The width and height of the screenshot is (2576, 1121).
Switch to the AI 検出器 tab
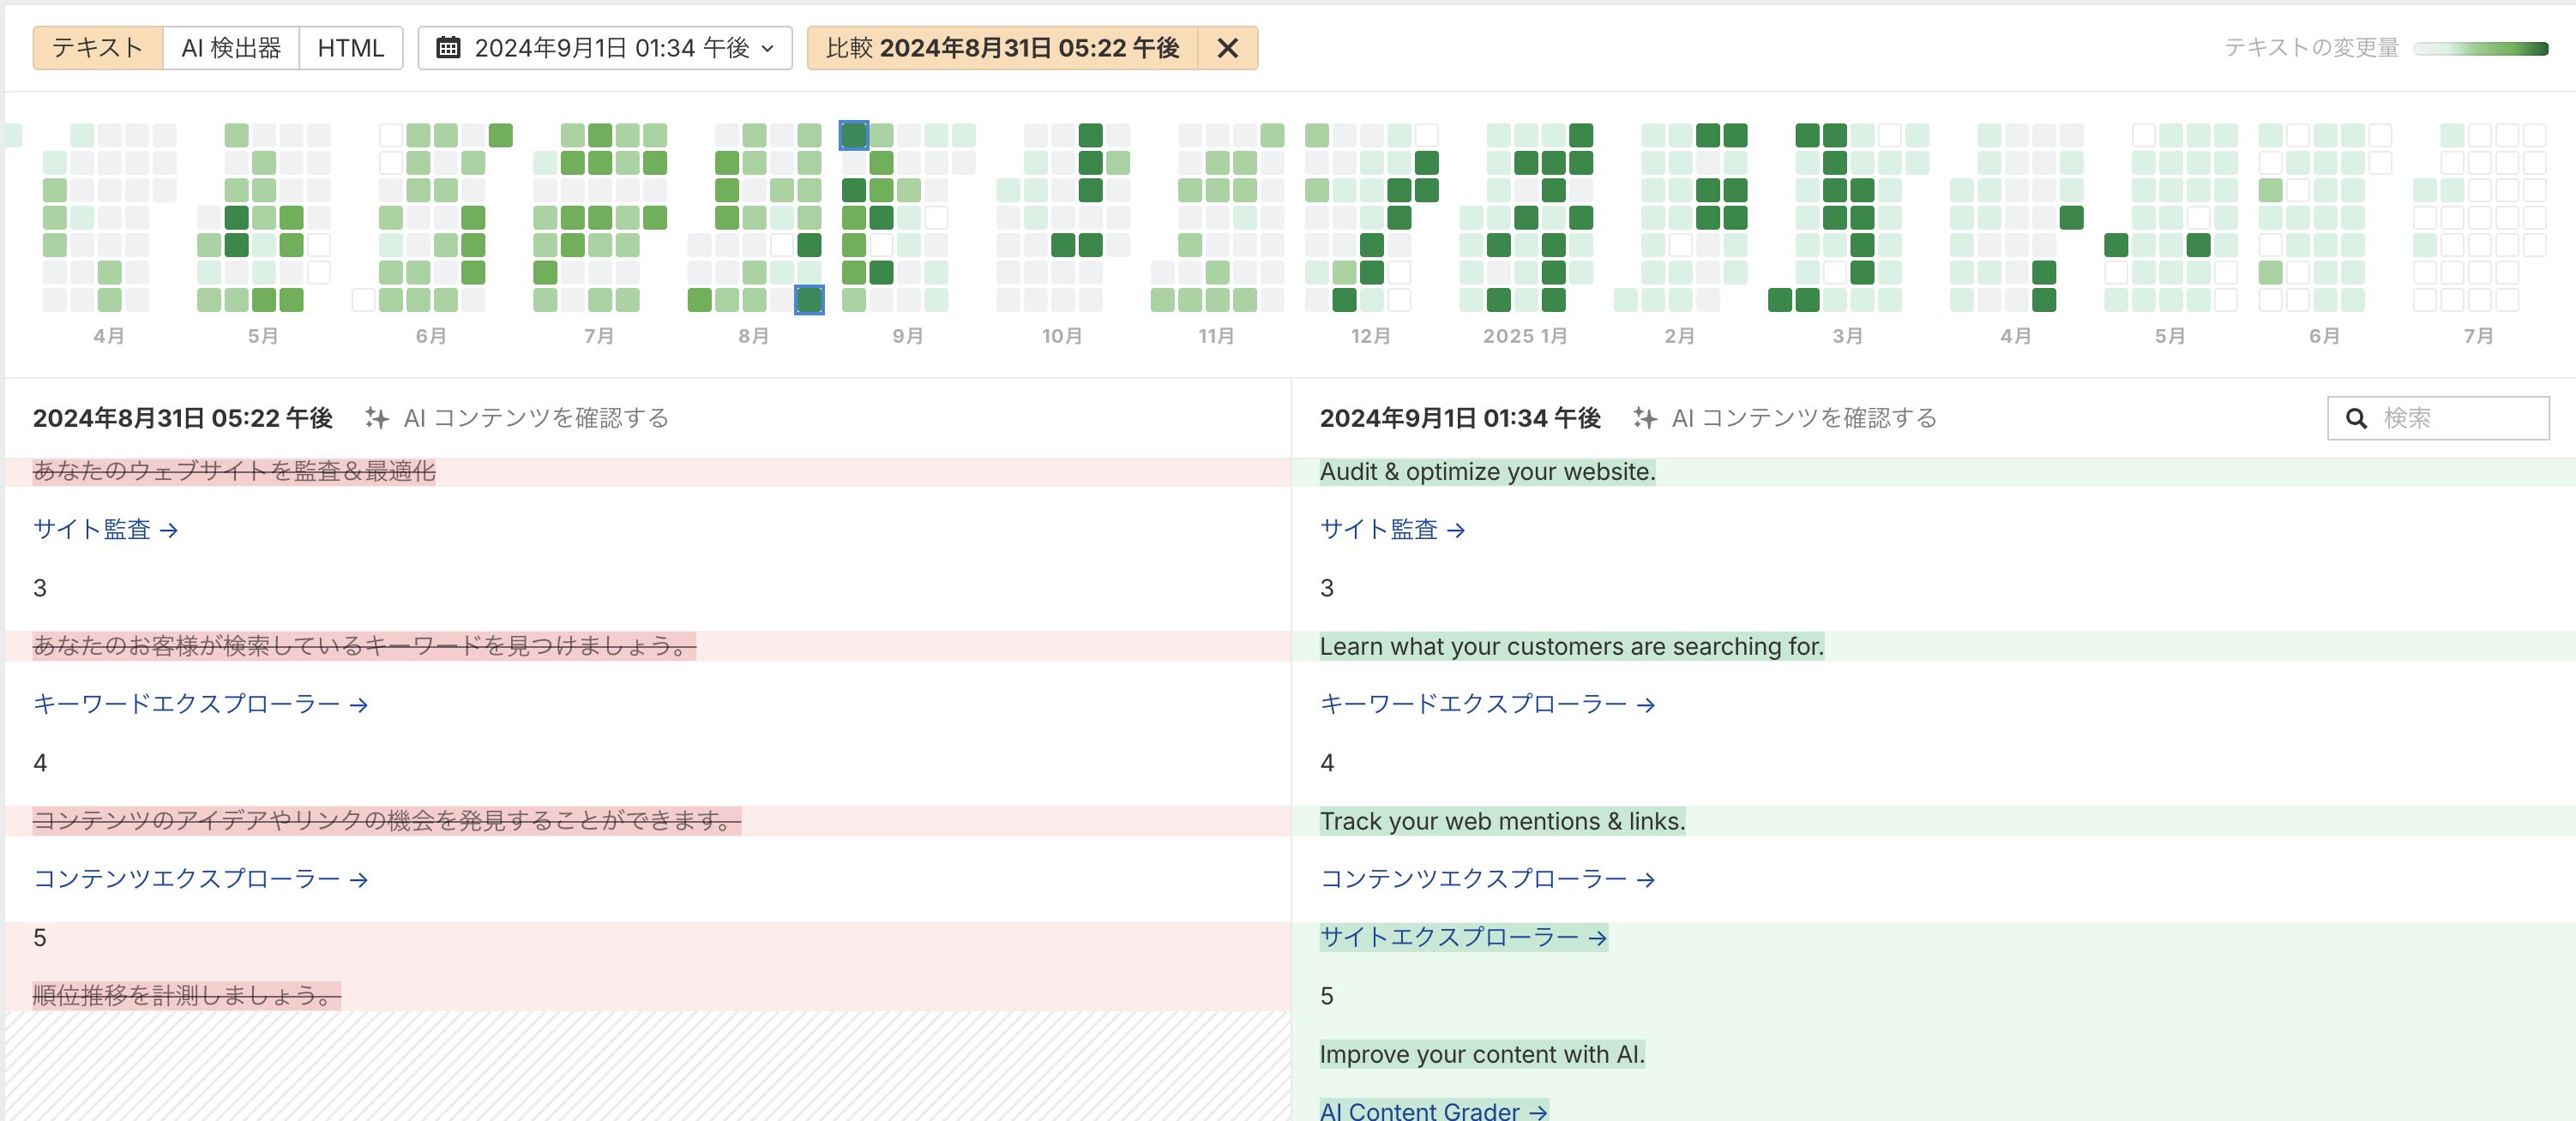pyautogui.click(x=231, y=48)
